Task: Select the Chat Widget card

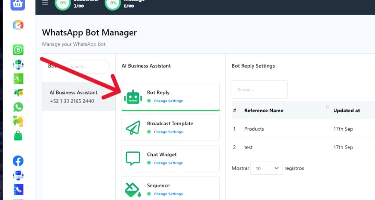Action: point(170,158)
